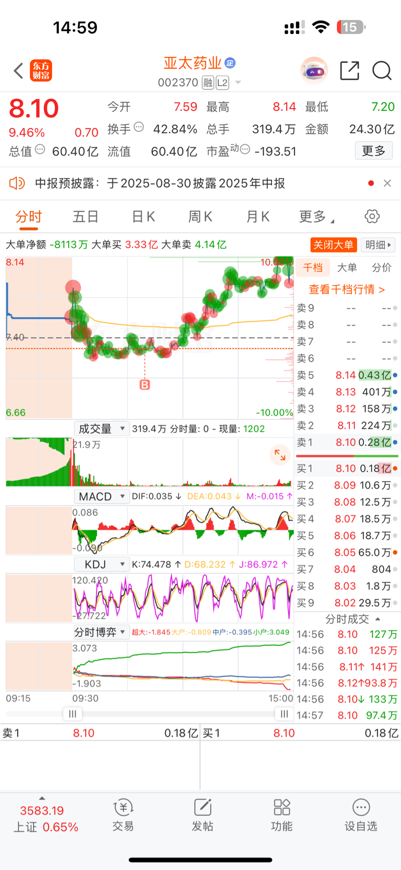
Task: Switch to the 日K chart tab
Action: [143, 217]
